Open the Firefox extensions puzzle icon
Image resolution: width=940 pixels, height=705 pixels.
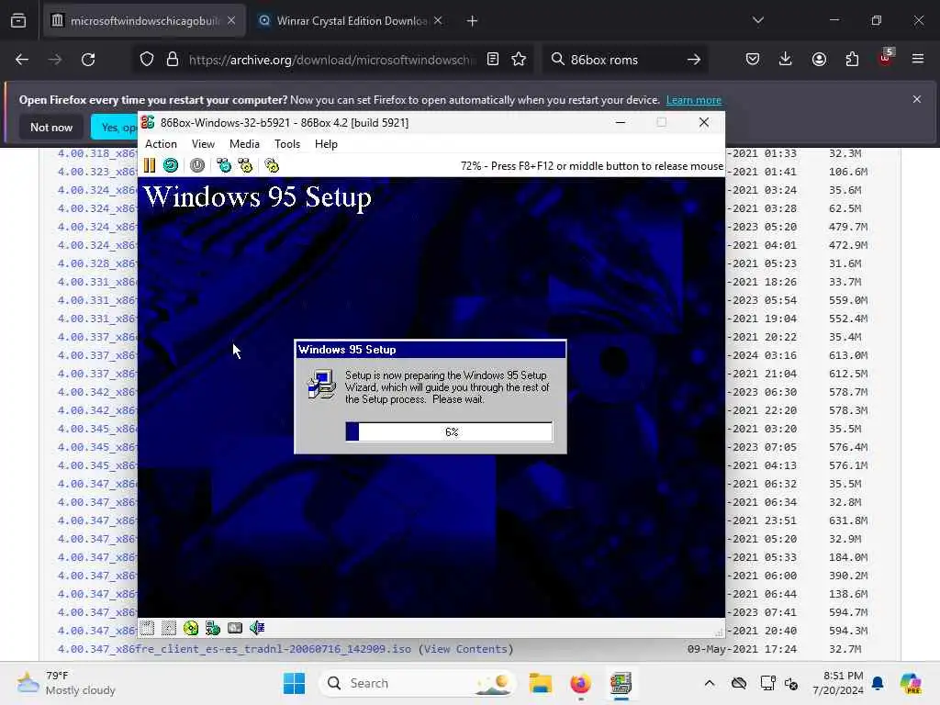point(852,59)
